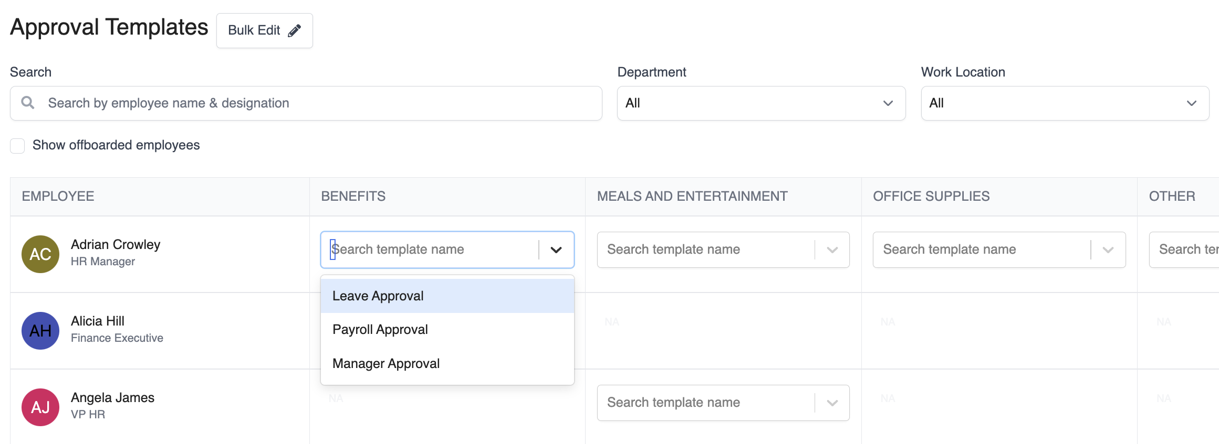Expand Angela James's Meals and Entertainment dropdown arrow
Image resolution: width=1219 pixels, height=444 pixels.
(832, 403)
